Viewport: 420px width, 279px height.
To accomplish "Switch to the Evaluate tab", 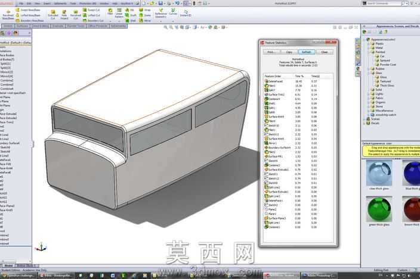I will pos(58,26).
